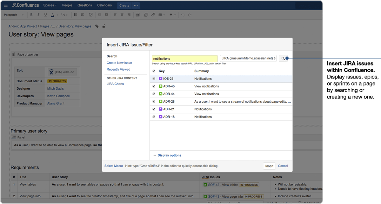
Task: Insert a bullet list
Action: (x=75, y=15)
